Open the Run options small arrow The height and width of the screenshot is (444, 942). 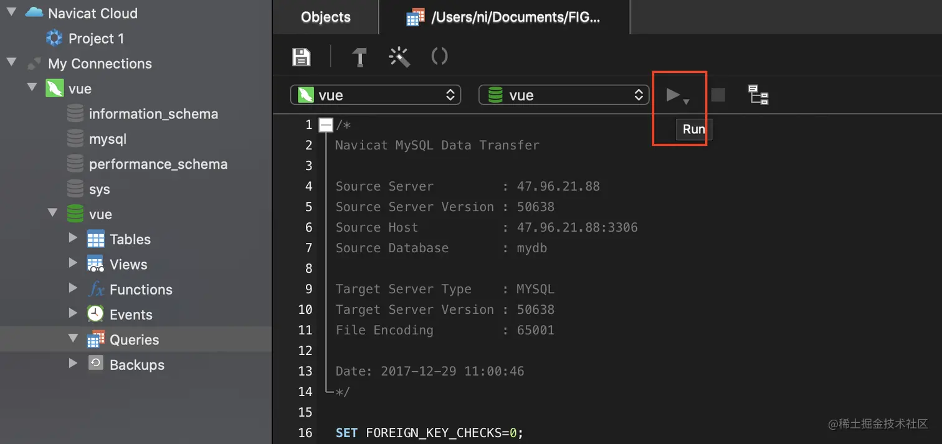tap(686, 102)
